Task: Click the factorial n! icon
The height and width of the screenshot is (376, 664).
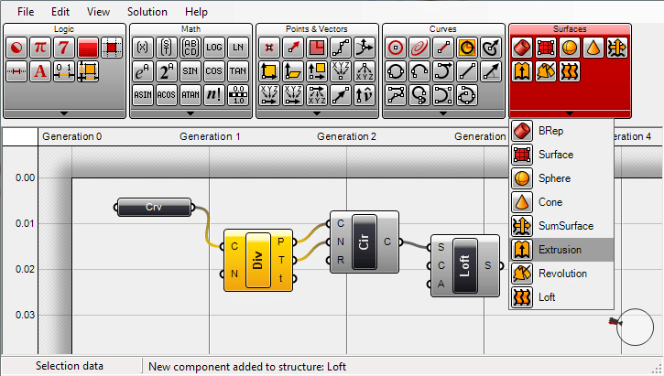Action: point(214,94)
